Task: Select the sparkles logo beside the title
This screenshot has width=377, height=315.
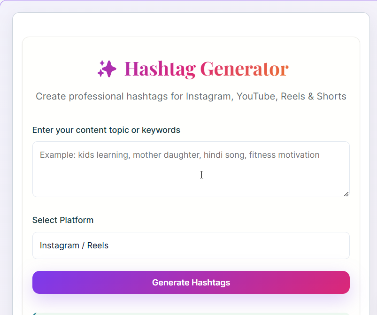Action: [107, 69]
